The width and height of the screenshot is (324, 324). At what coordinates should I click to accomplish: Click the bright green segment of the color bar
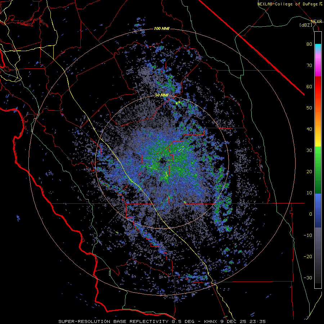point(318,154)
